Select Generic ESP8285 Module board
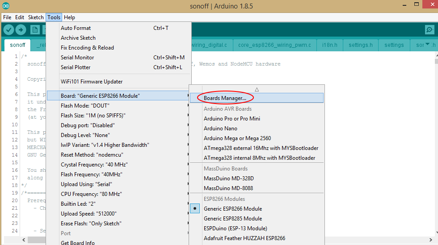438x245 pixels. click(257, 219)
